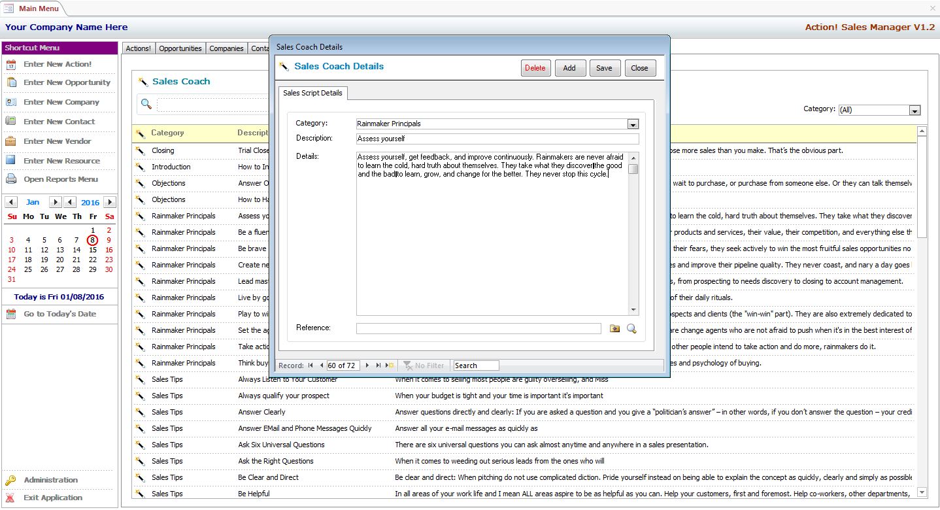Jump to the first record in navigator
This screenshot has width=940, height=510.
coord(311,365)
